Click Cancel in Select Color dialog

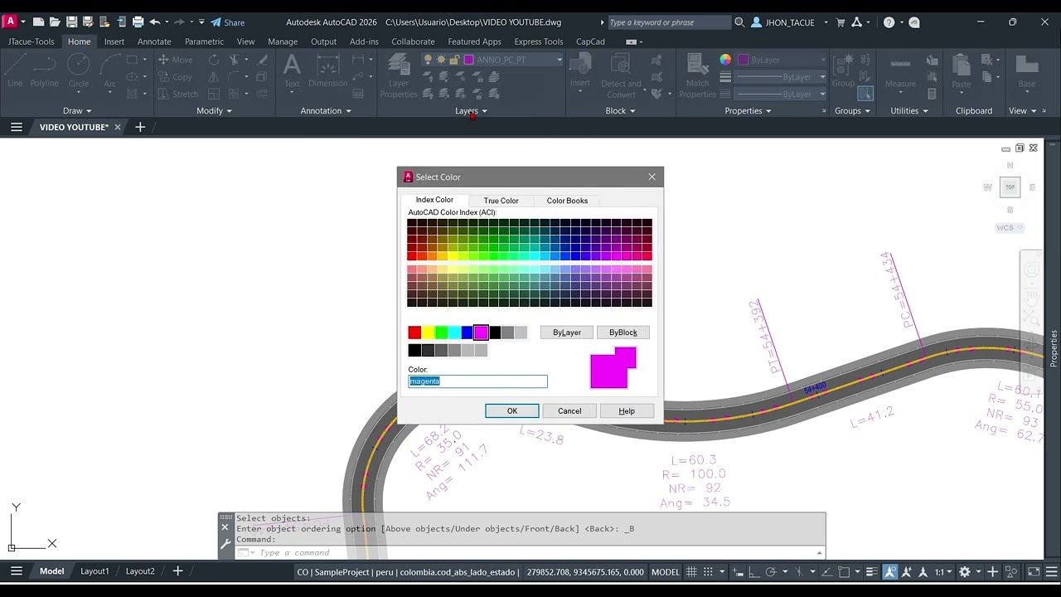tap(569, 411)
